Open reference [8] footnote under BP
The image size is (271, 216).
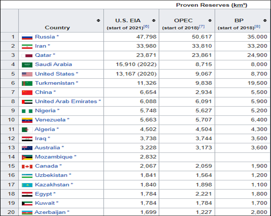click(x=257, y=27)
